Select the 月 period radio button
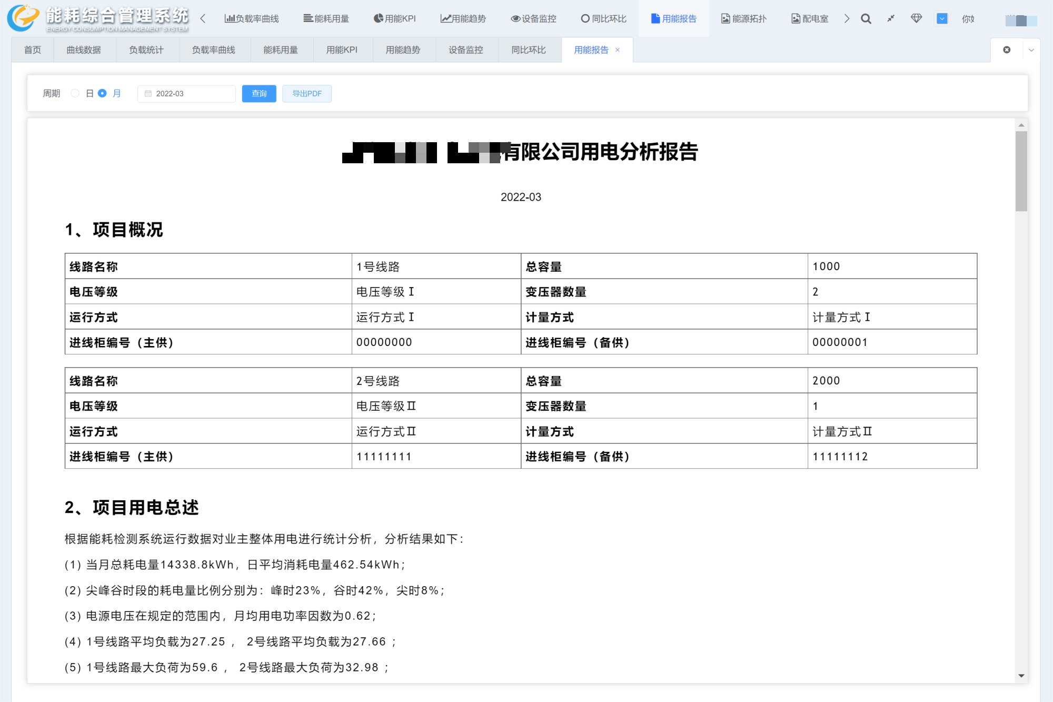This screenshot has width=1053, height=702. [103, 93]
